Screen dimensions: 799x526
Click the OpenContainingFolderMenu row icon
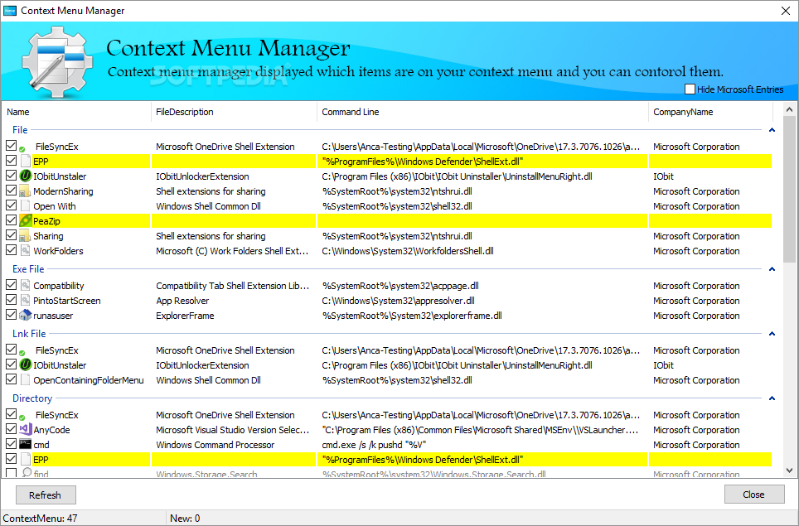click(26, 380)
